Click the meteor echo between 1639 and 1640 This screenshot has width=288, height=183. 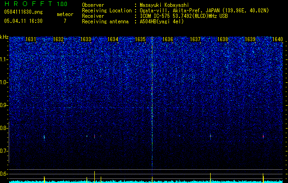(x=263, y=136)
